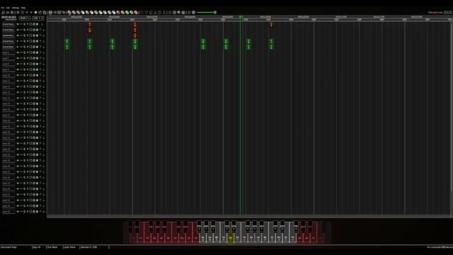The image size is (453, 255).
Task: Select the Cow Bell instrument icon
Action: click(x=118, y=13)
